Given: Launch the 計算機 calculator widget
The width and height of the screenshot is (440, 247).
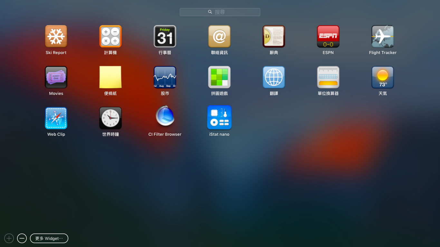Looking at the screenshot, I should [x=110, y=36].
